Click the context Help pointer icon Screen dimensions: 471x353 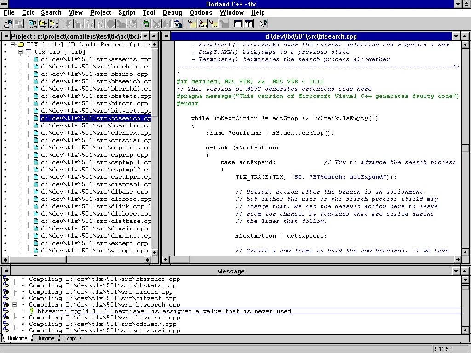click(263, 24)
